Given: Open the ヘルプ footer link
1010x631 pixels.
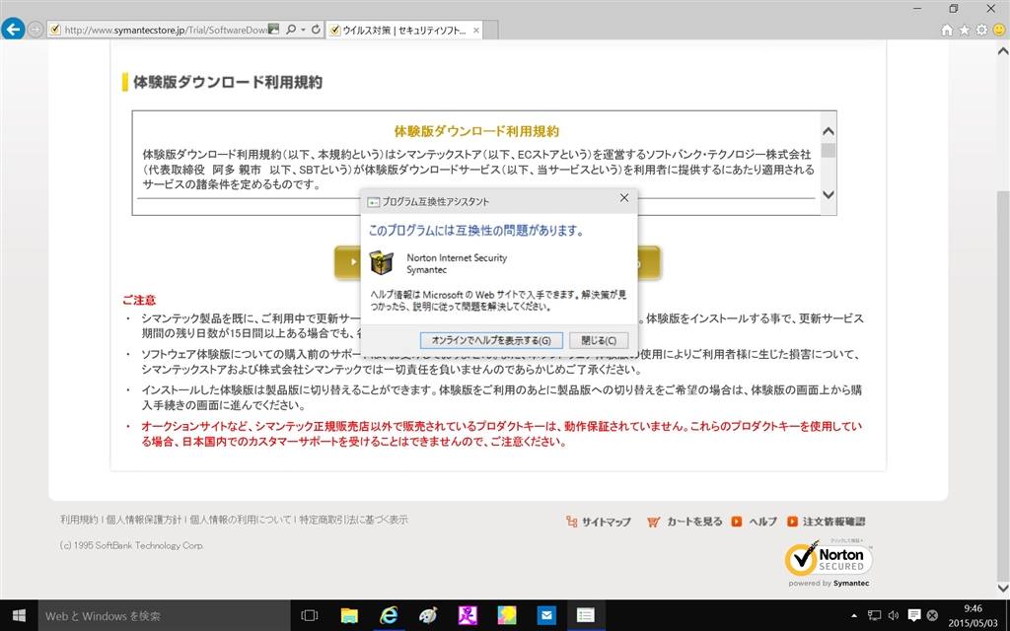Looking at the screenshot, I should (x=755, y=522).
